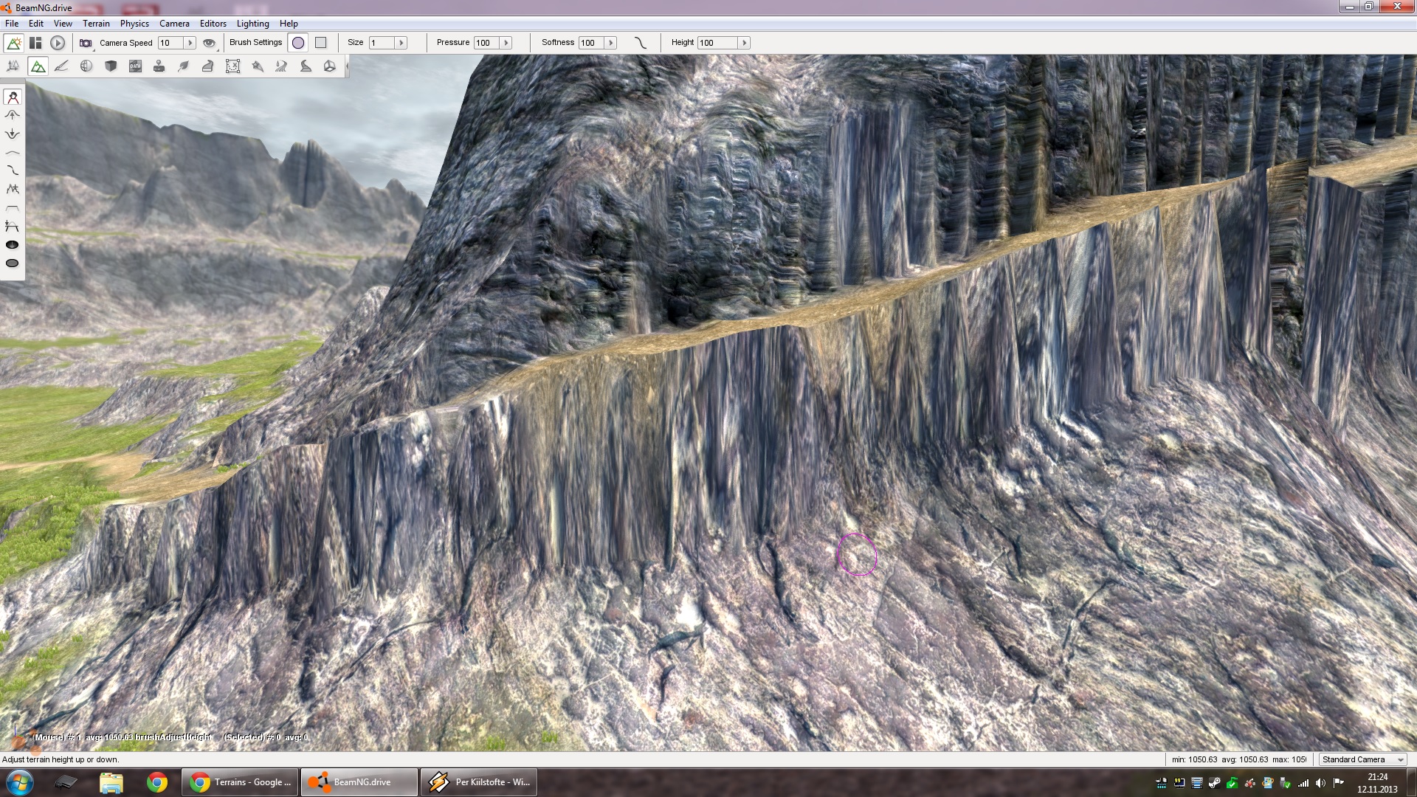Click the Raise Height brush tool
The height and width of the screenshot is (797, 1417).
click(13, 115)
